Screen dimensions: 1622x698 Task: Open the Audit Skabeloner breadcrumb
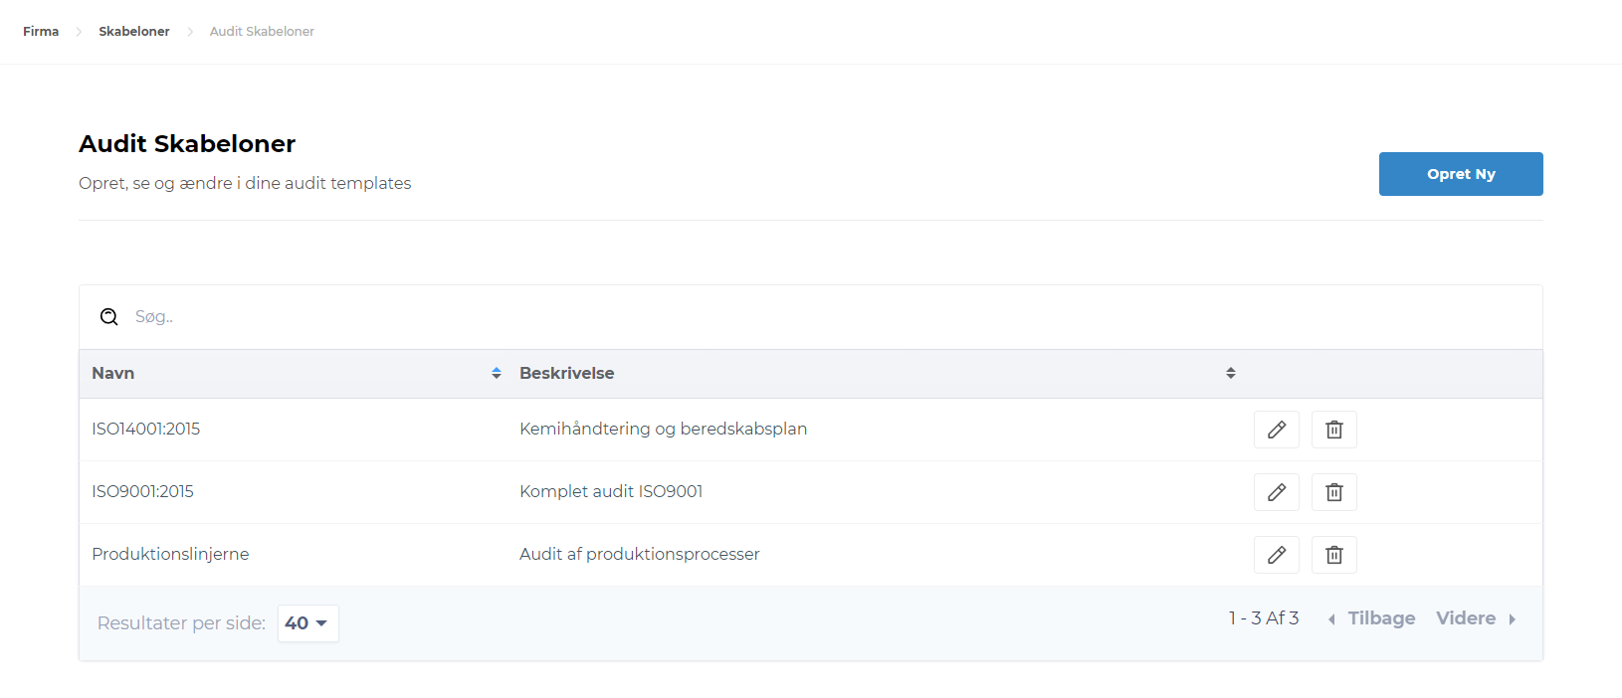coord(262,32)
